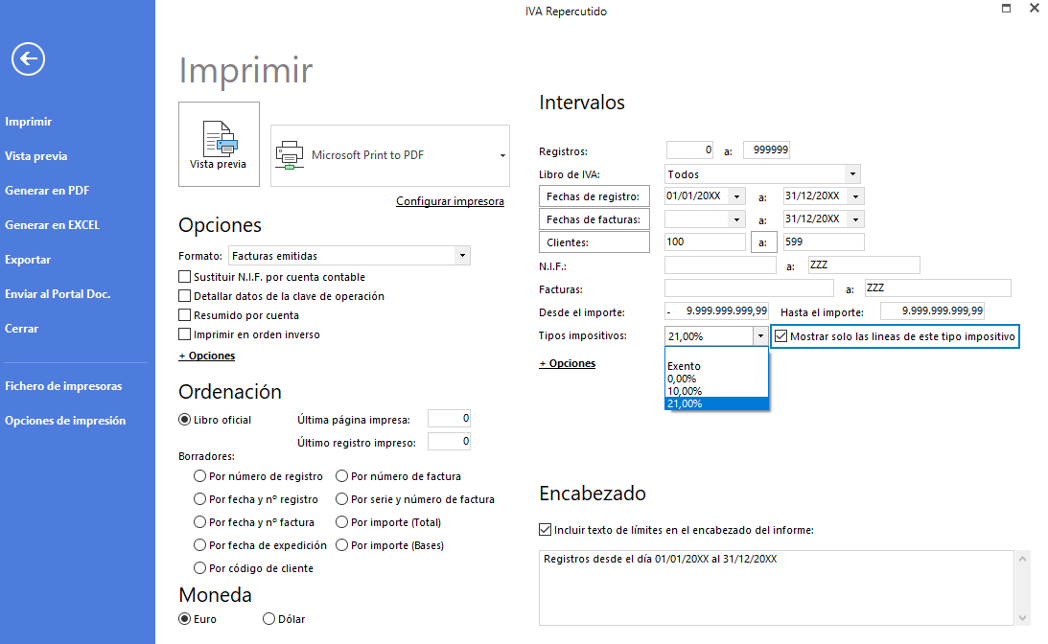Open the Fechas de registro start date picker
This screenshot has height=644, width=1048.
(736, 196)
